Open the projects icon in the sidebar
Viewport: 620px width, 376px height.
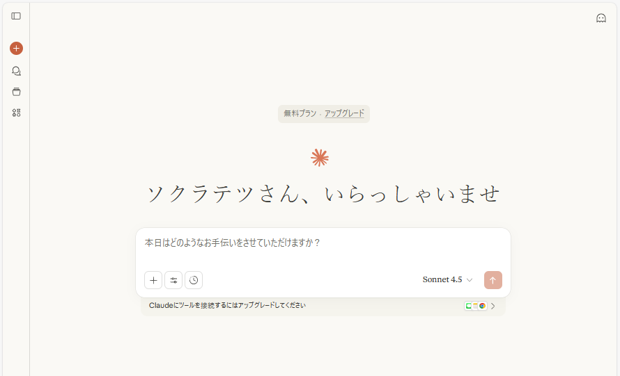click(16, 92)
